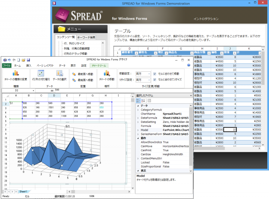Click the Property pages icon in property grid
The image size is (269, 199).
pos(149,100)
